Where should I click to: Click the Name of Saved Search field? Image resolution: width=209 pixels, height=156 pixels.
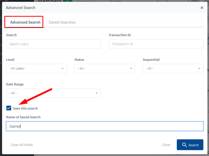pyautogui.click(x=104, y=126)
